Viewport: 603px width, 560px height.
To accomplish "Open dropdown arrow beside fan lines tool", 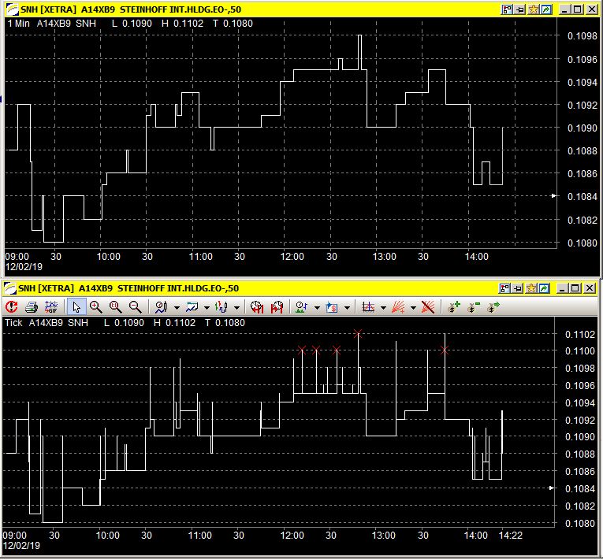I will (x=413, y=307).
